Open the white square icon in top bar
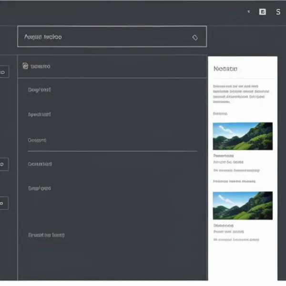This screenshot has width=286, height=286. 263,12
